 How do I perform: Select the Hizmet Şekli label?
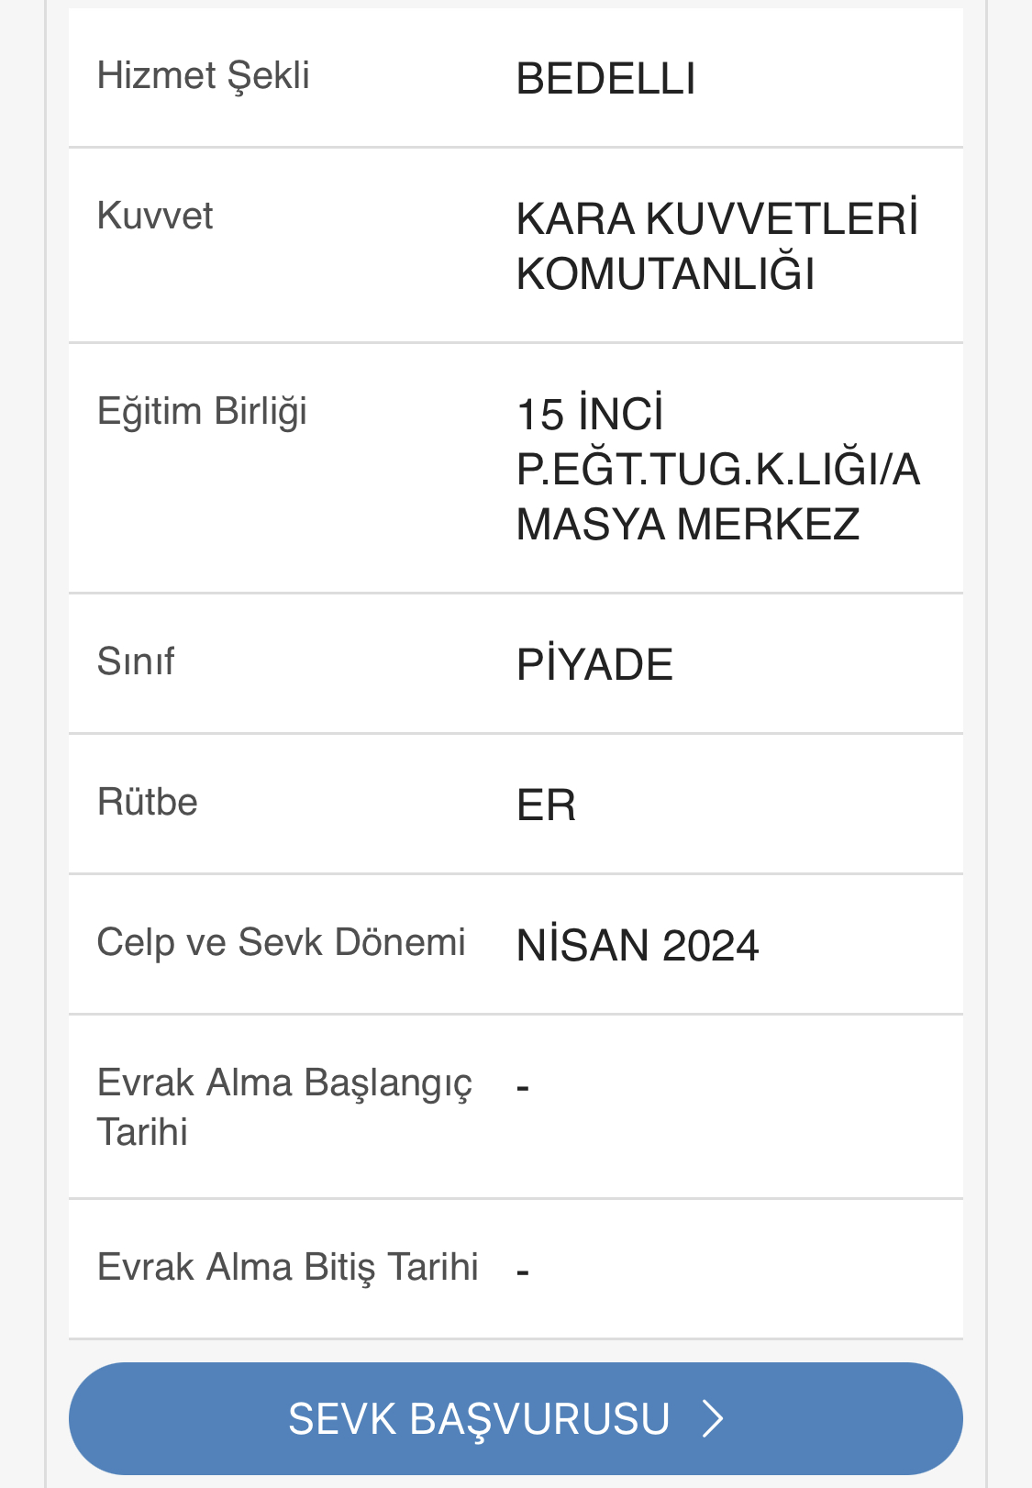(204, 76)
